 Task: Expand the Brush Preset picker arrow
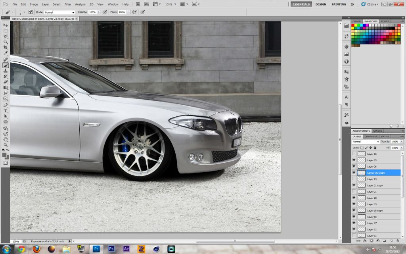(x=24, y=12)
